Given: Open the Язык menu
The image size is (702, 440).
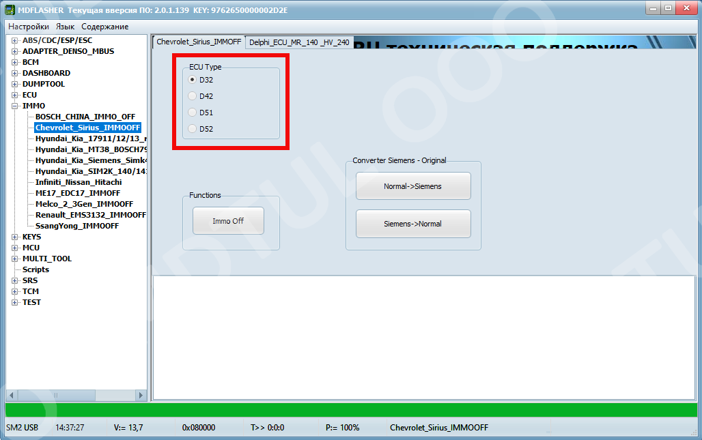Looking at the screenshot, I should [x=65, y=27].
